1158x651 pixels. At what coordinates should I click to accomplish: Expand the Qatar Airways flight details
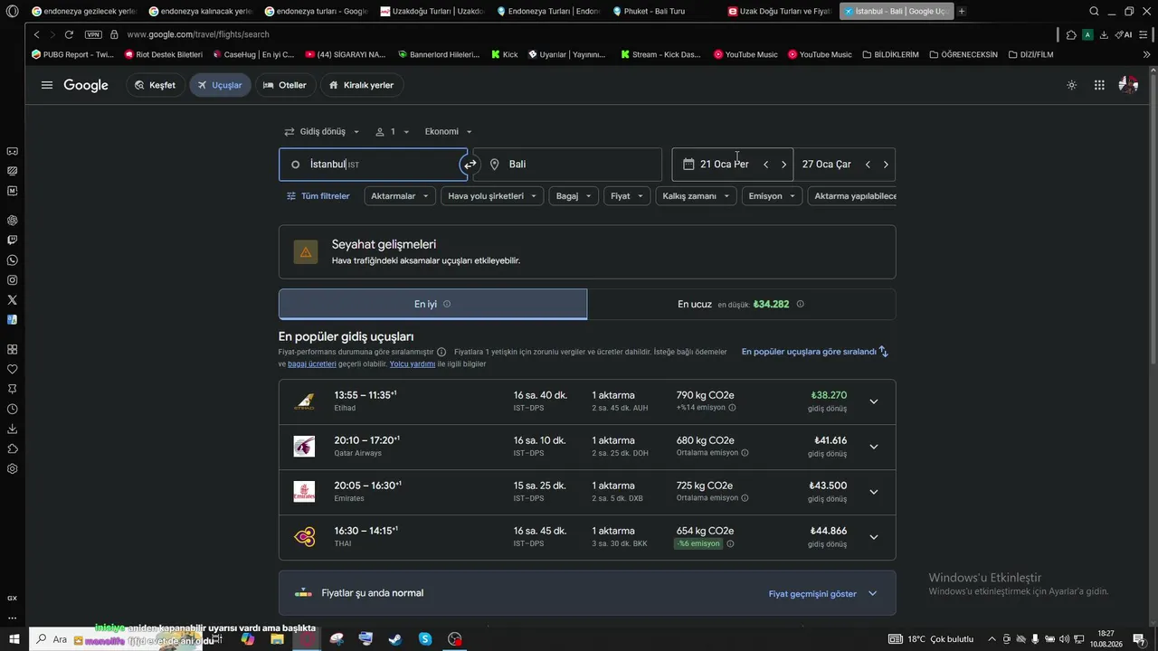(873, 447)
